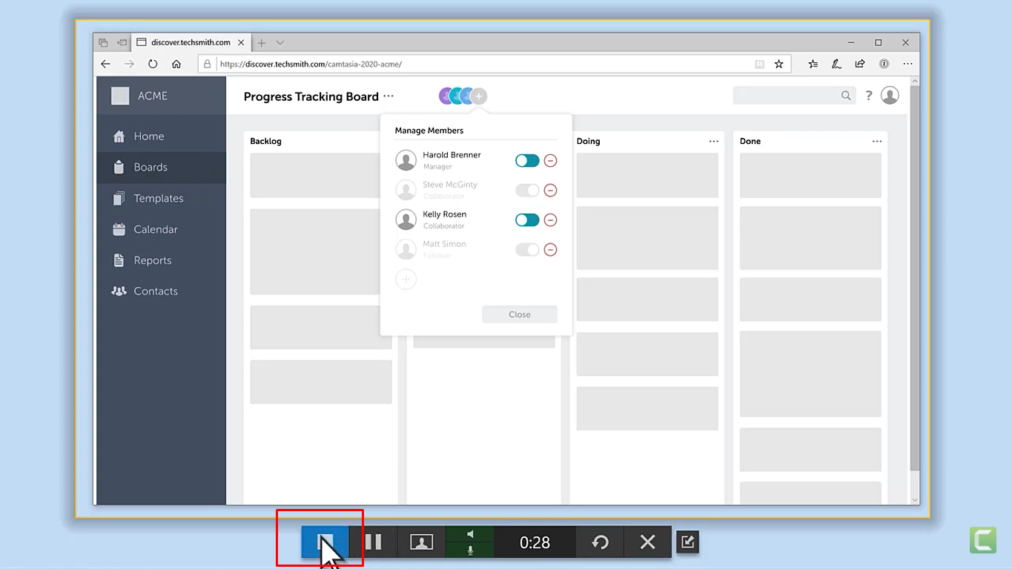Expand the browser tab list chevron

click(x=279, y=42)
